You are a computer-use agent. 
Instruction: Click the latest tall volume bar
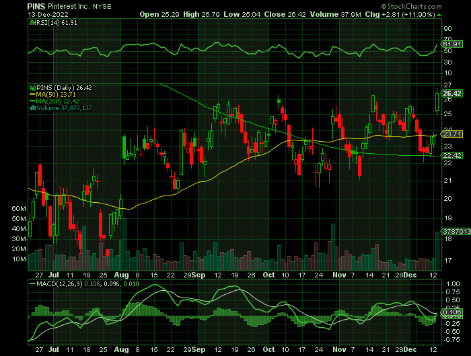437,251
